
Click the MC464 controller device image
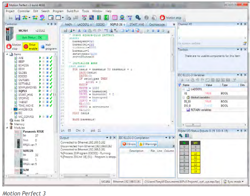tap(10, 34)
